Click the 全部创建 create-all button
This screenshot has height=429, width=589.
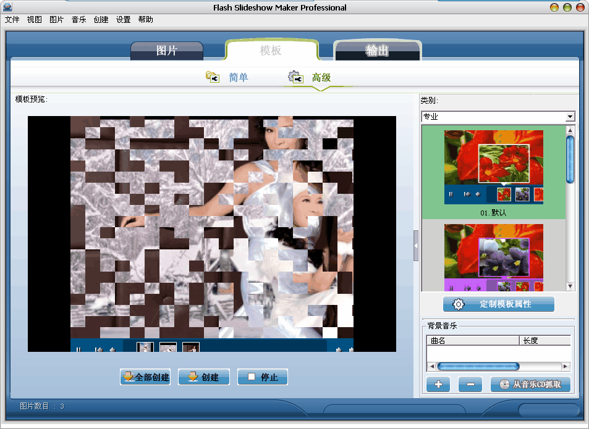145,377
